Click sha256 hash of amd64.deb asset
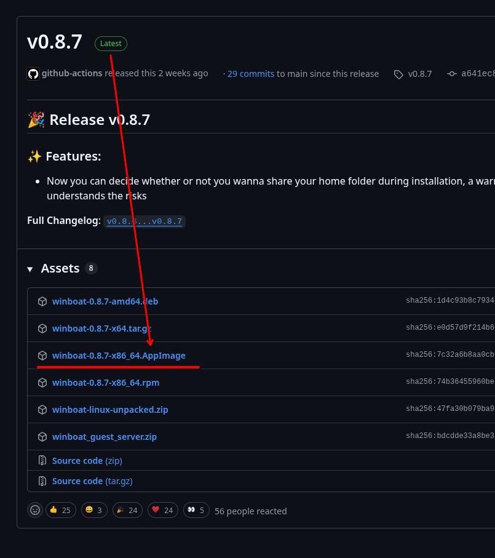 click(x=450, y=300)
